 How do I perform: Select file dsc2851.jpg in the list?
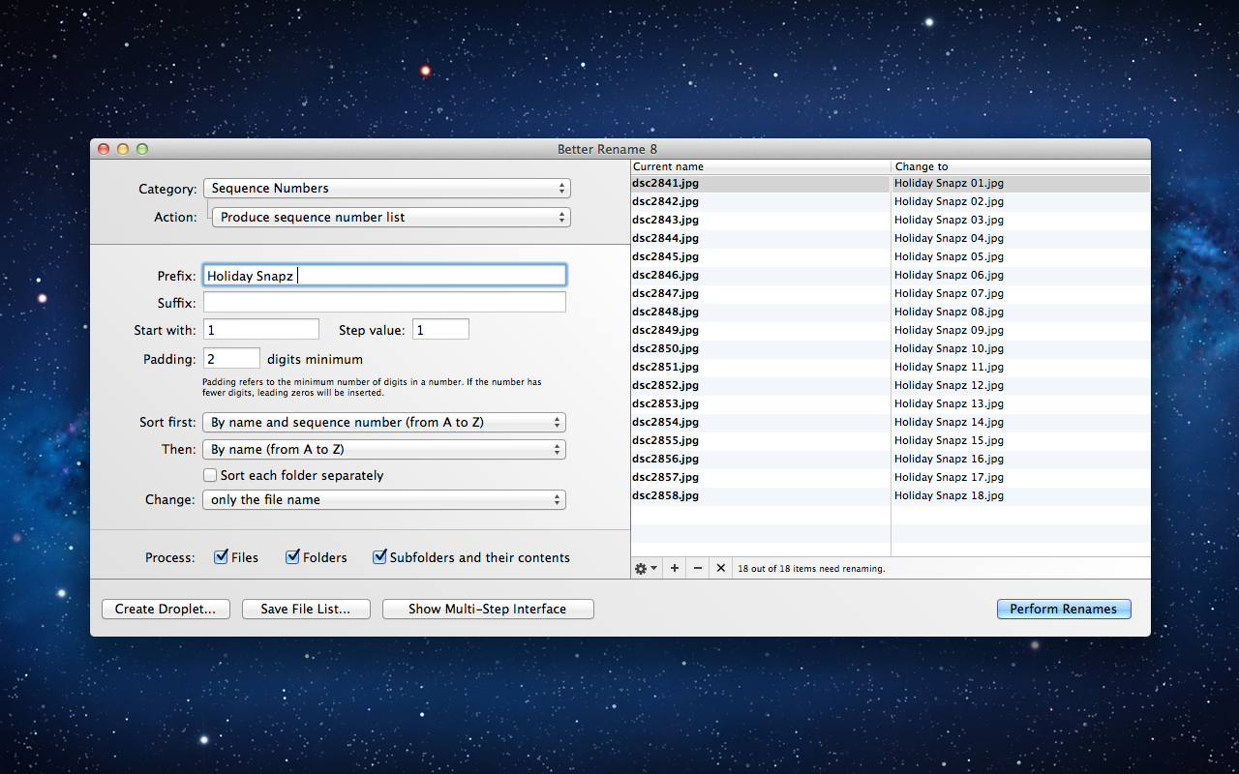tap(665, 367)
